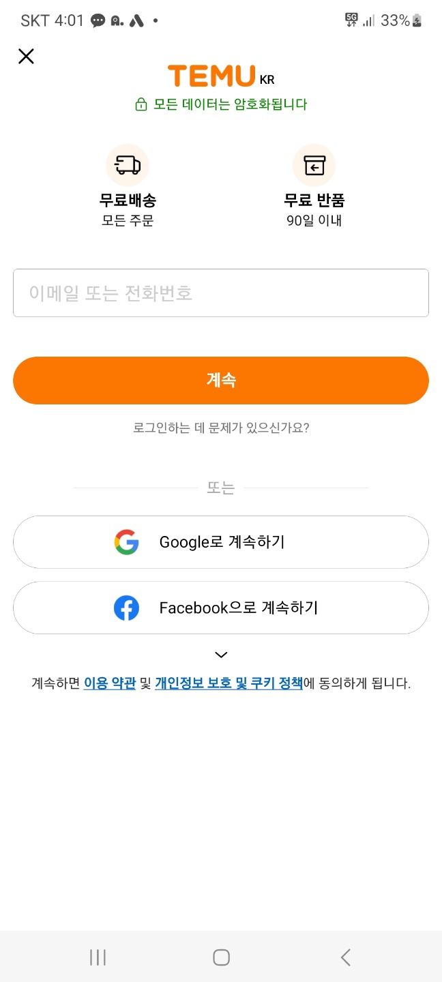This screenshot has width=442, height=982.
Task: Click the email or phone number input field
Action: 221,293
